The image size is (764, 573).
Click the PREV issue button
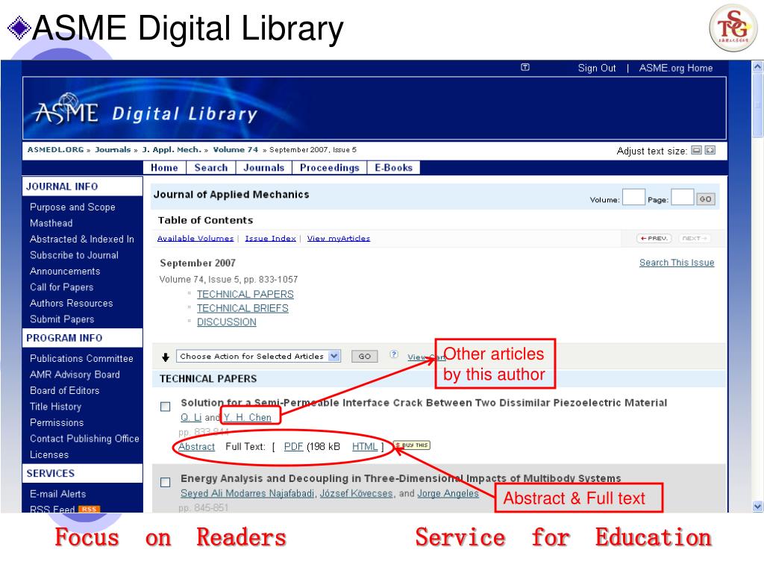coord(654,238)
